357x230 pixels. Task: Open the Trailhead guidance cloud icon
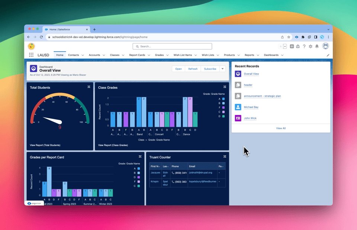pyautogui.click(x=298, y=46)
